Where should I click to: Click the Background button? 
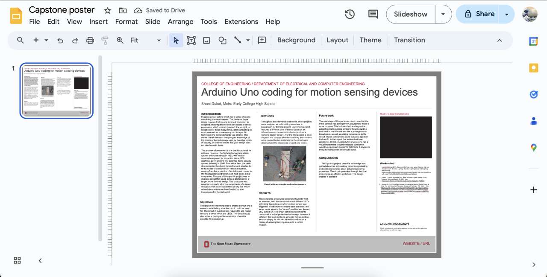(296, 40)
